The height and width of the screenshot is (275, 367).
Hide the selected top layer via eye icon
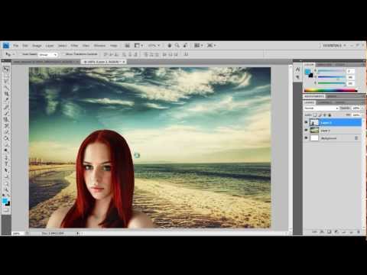(x=306, y=122)
